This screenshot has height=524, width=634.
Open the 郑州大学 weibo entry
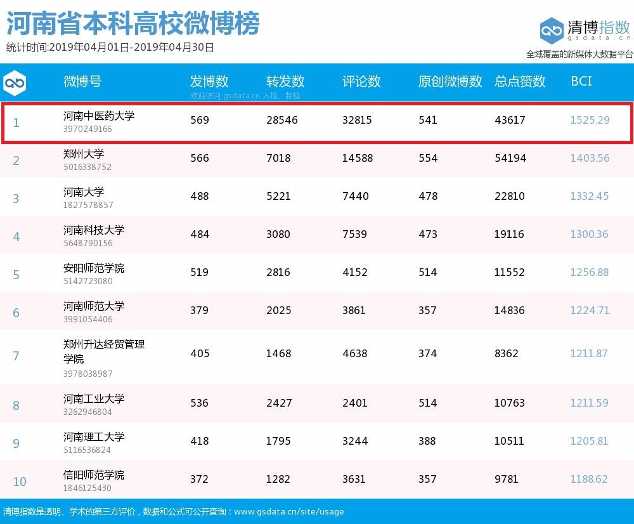tap(84, 154)
